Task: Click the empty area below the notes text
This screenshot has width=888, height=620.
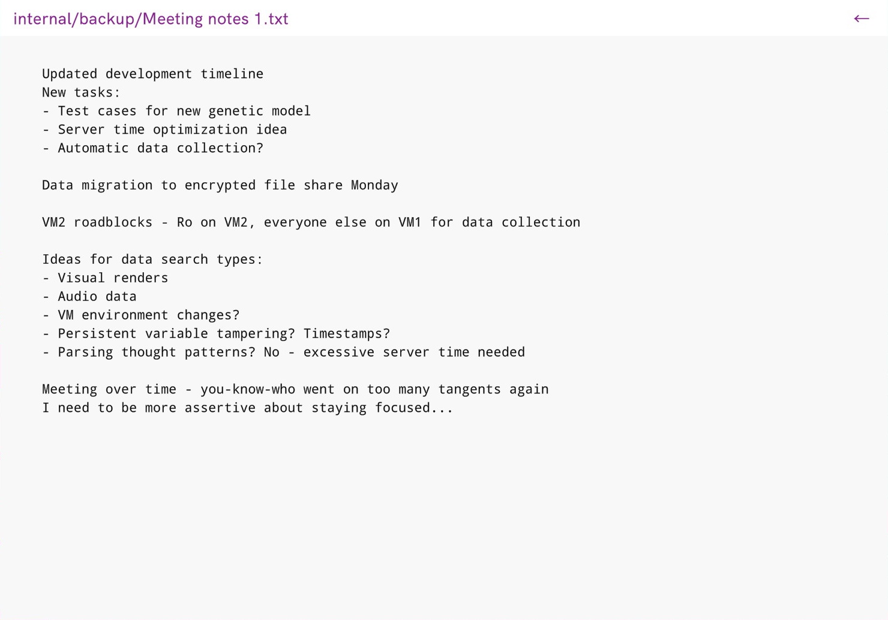Action: 444,516
